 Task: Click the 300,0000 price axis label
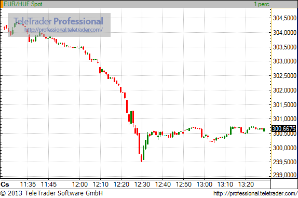[x=285, y=148]
